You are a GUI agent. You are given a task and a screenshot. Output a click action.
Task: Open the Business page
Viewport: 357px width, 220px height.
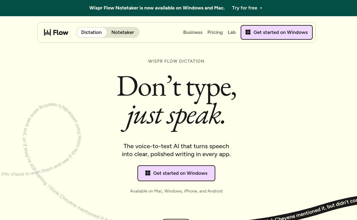tap(193, 32)
